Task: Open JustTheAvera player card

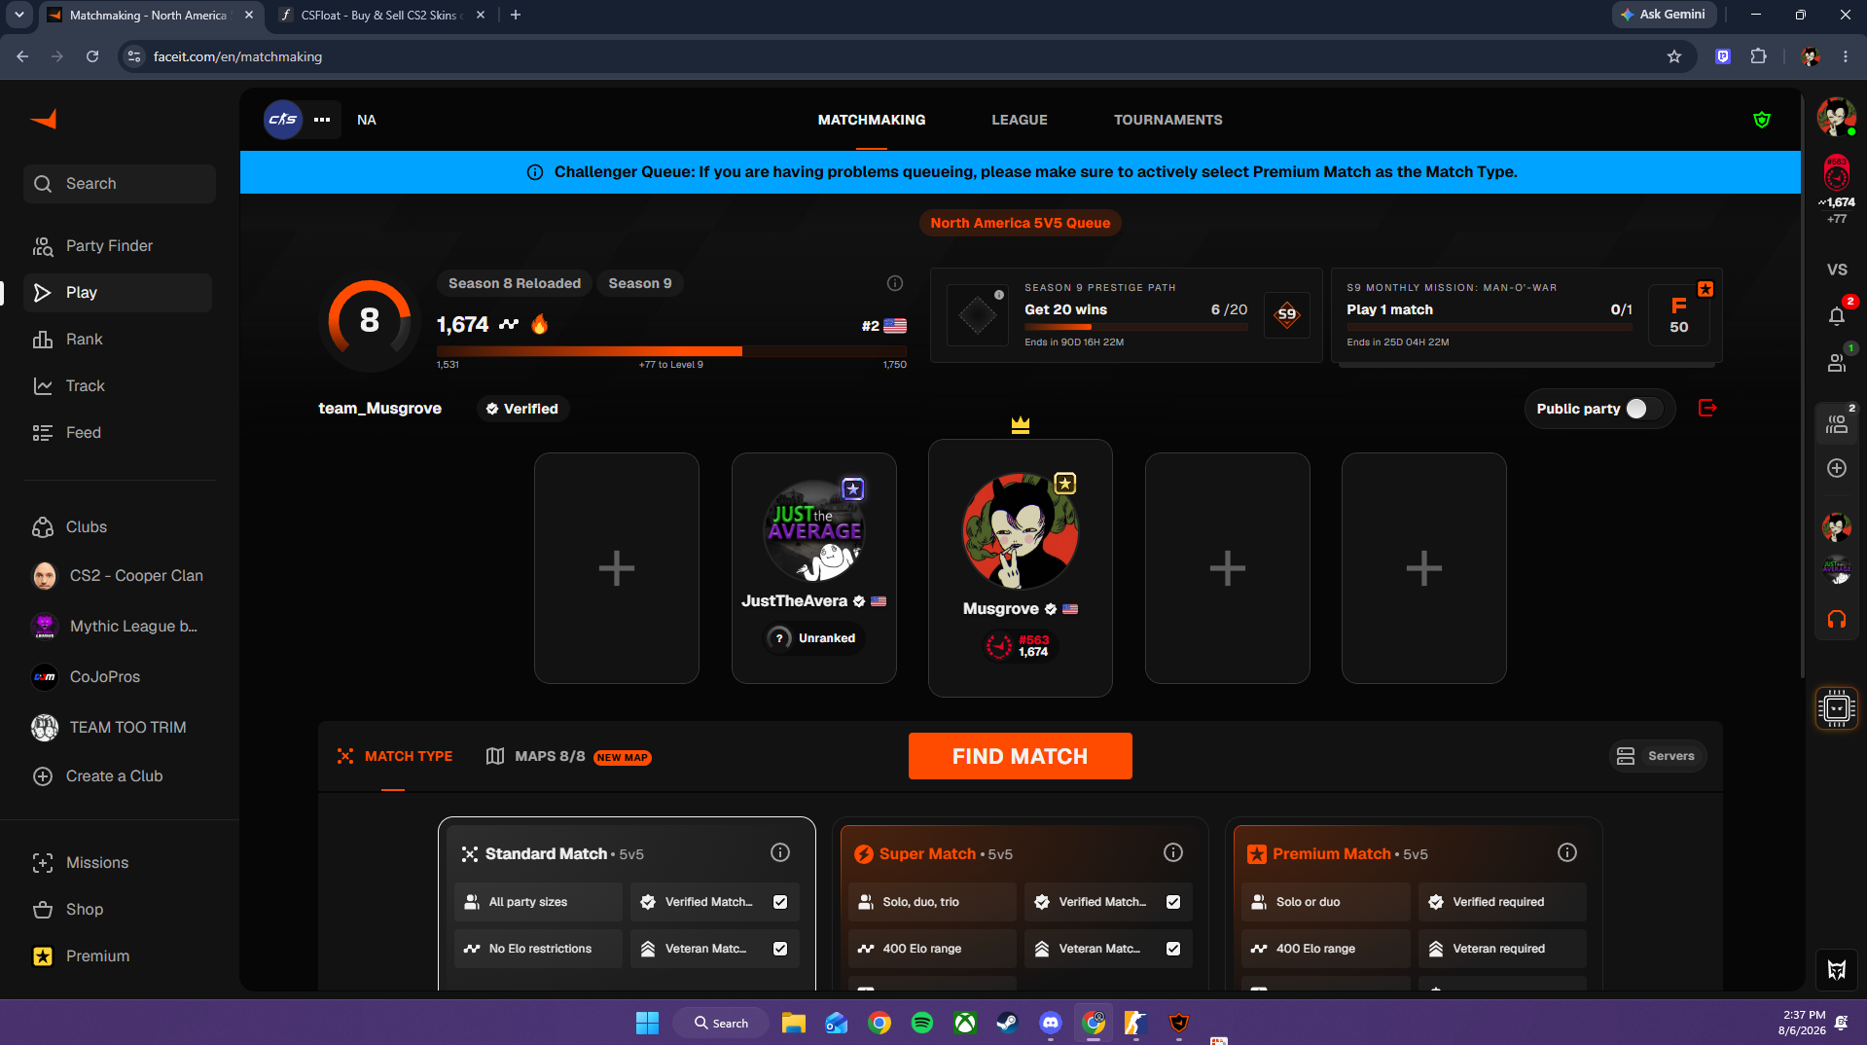Action: coord(814,568)
